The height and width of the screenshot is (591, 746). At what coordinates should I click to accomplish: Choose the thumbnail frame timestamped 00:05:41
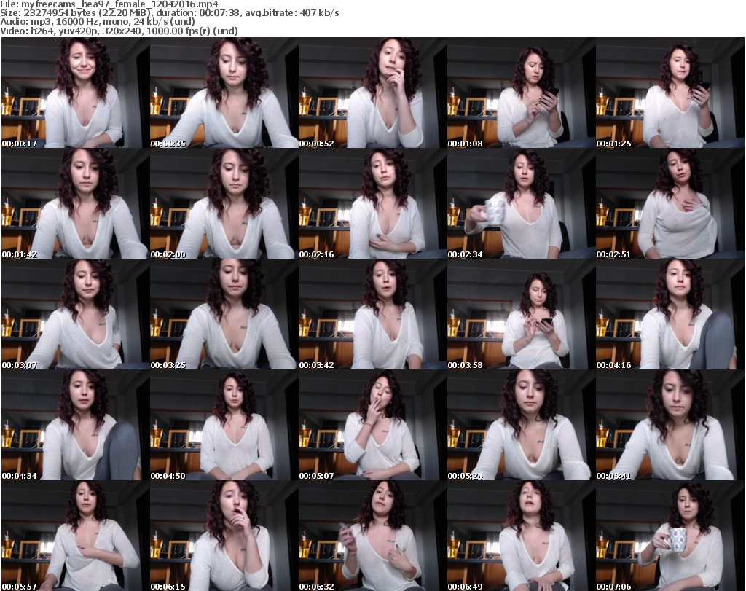coord(670,425)
